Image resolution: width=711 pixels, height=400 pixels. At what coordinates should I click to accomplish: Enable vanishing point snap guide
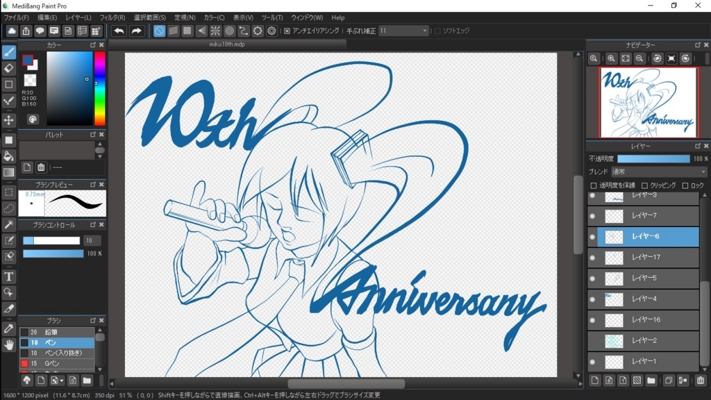point(201,31)
